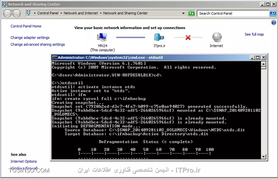278x179 pixels.
Task: Click the Internet globe icon
Action: coord(217,37)
